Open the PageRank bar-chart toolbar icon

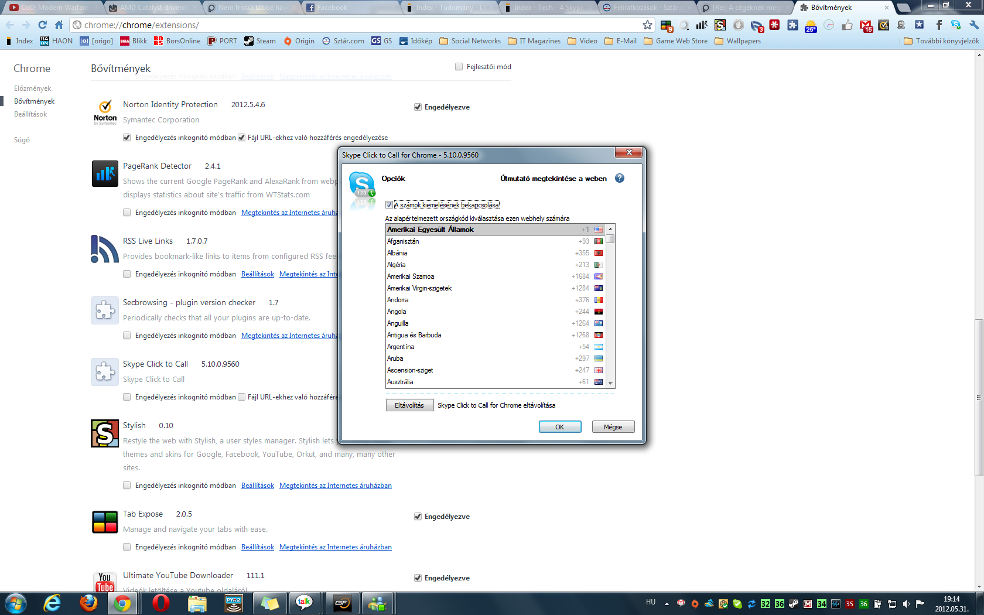point(702,25)
